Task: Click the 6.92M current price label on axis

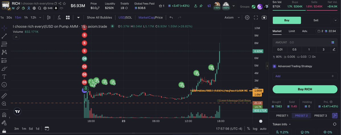Action: [258, 51]
